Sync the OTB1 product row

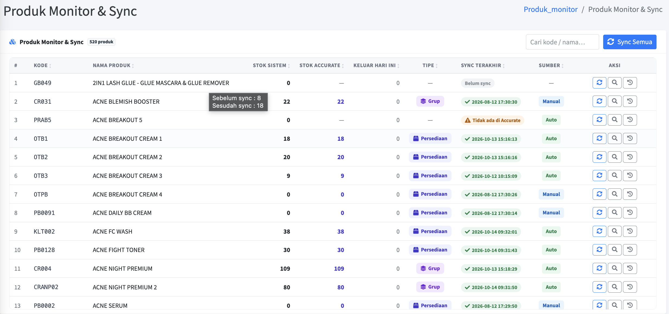[x=599, y=139]
